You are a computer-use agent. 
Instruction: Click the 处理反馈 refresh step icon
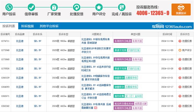pos(76,7)
